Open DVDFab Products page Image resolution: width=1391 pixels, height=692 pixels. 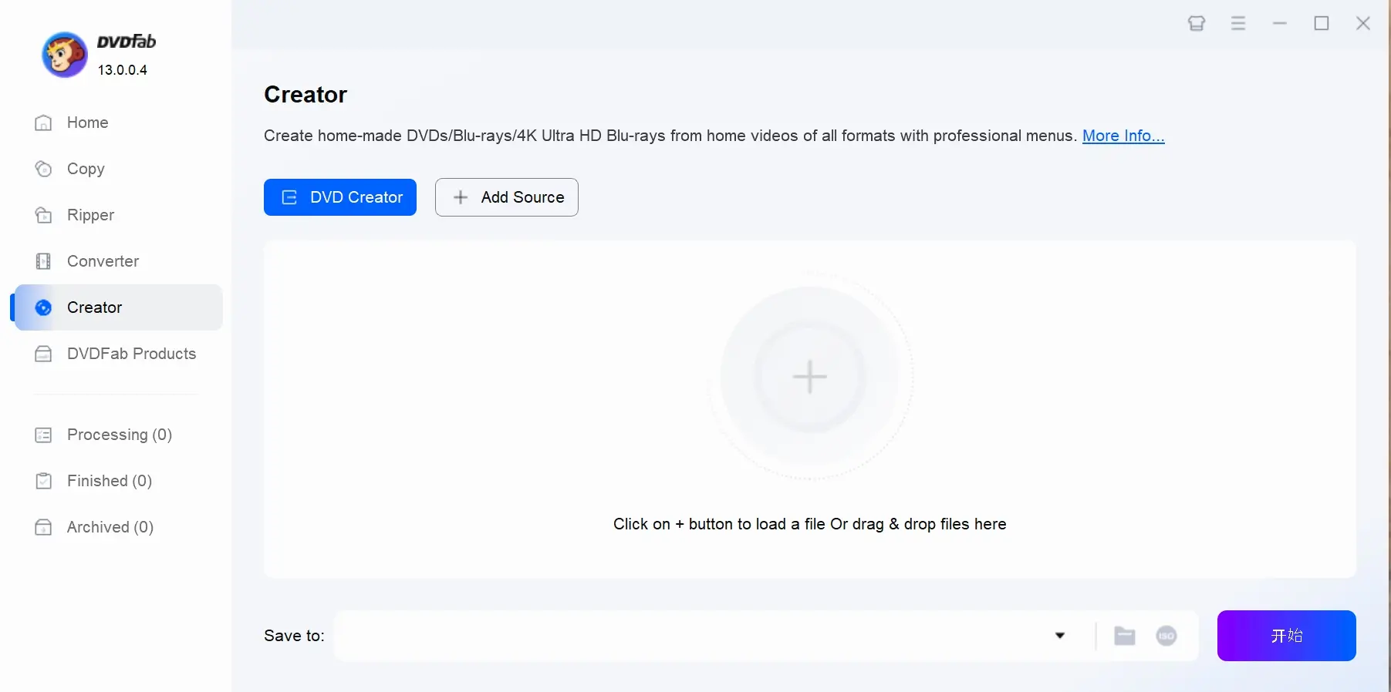[118, 354]
